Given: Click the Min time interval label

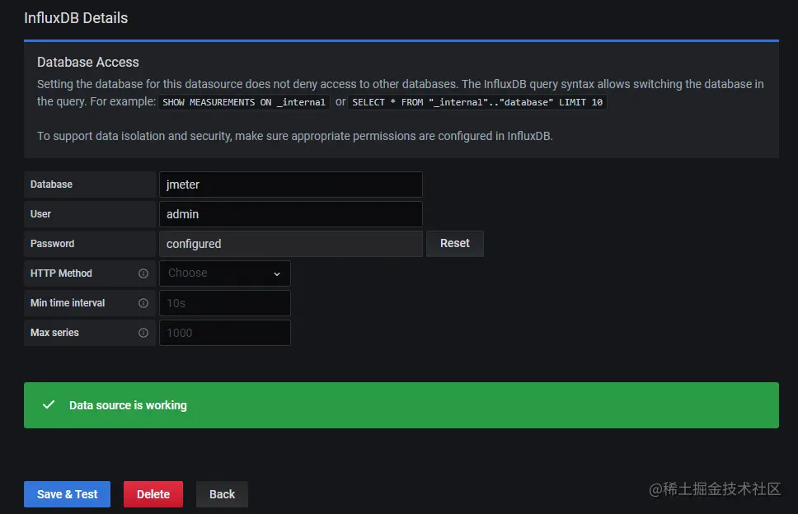Looking at the screenshot, I should [68, 303].
